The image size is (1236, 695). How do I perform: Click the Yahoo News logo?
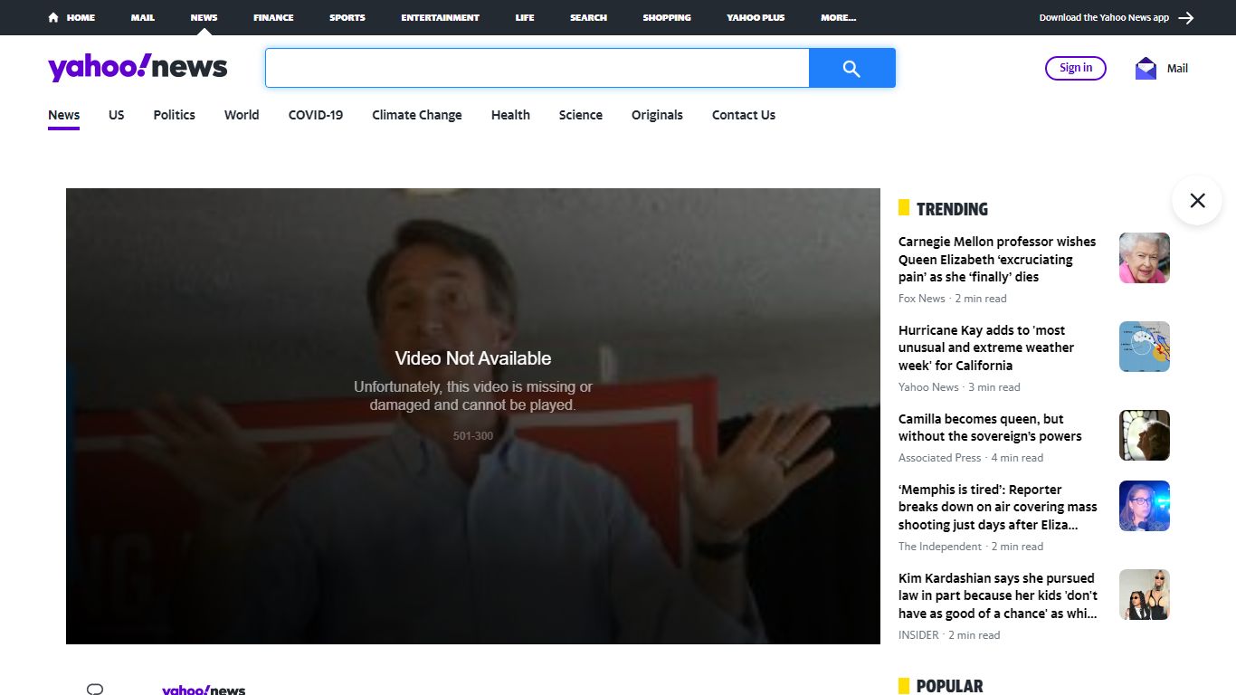[138, 68]
